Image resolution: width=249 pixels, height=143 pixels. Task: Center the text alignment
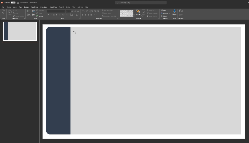tap(86, 15)
